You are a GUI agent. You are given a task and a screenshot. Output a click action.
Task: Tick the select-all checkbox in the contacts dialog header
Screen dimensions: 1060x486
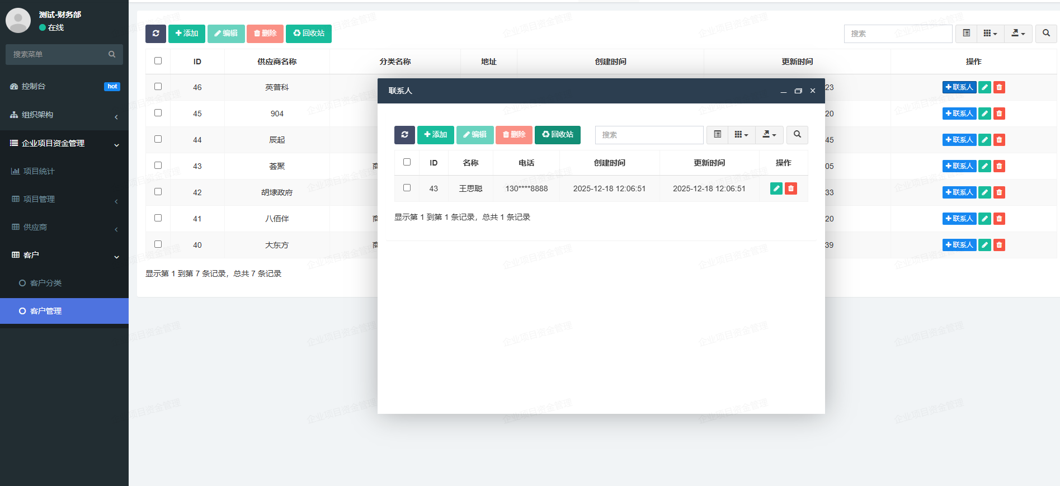point(407,162)
